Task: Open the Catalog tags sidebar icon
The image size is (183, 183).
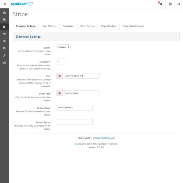Action: tap(4, 20)
